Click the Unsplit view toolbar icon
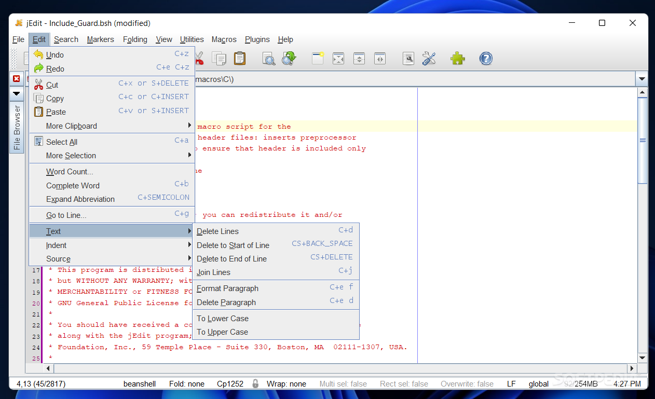The height and width of the screenshot is (399, 655). coord(338,58)
